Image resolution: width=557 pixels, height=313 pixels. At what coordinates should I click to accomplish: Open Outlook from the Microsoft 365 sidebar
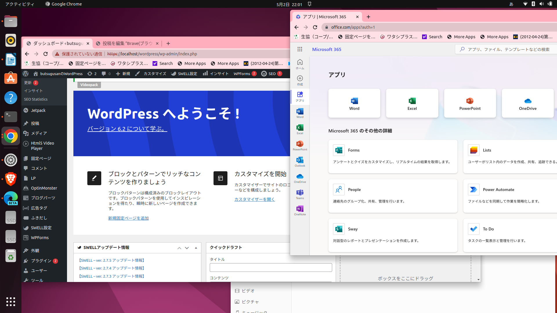(300, 162)
